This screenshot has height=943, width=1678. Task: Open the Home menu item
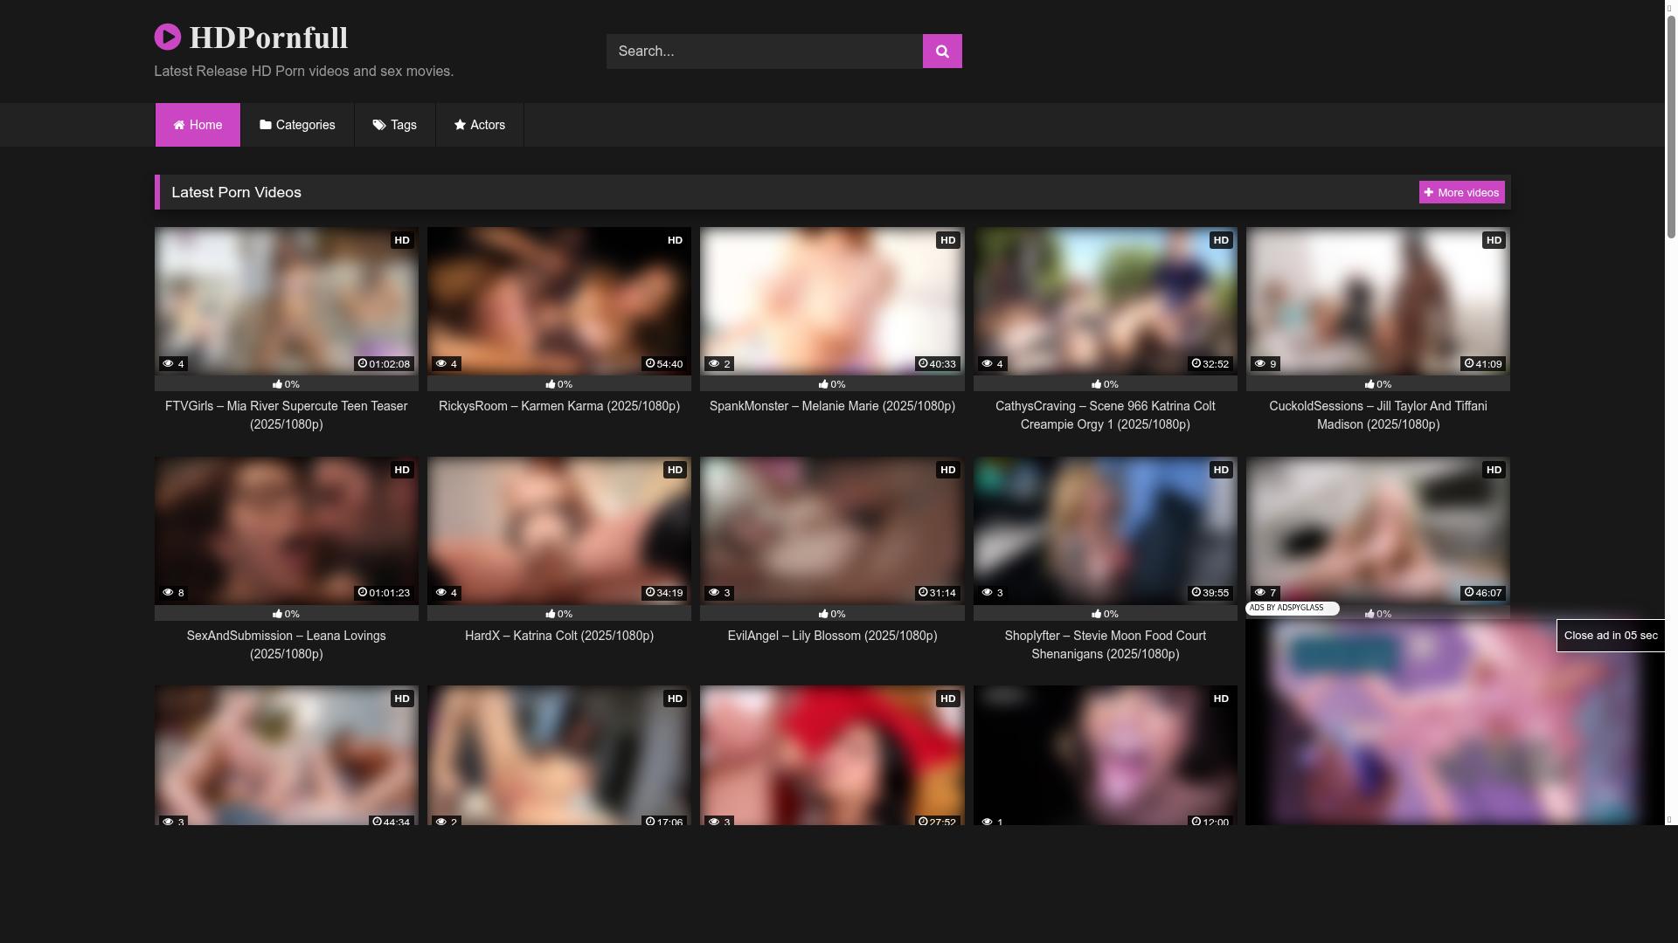198,125
